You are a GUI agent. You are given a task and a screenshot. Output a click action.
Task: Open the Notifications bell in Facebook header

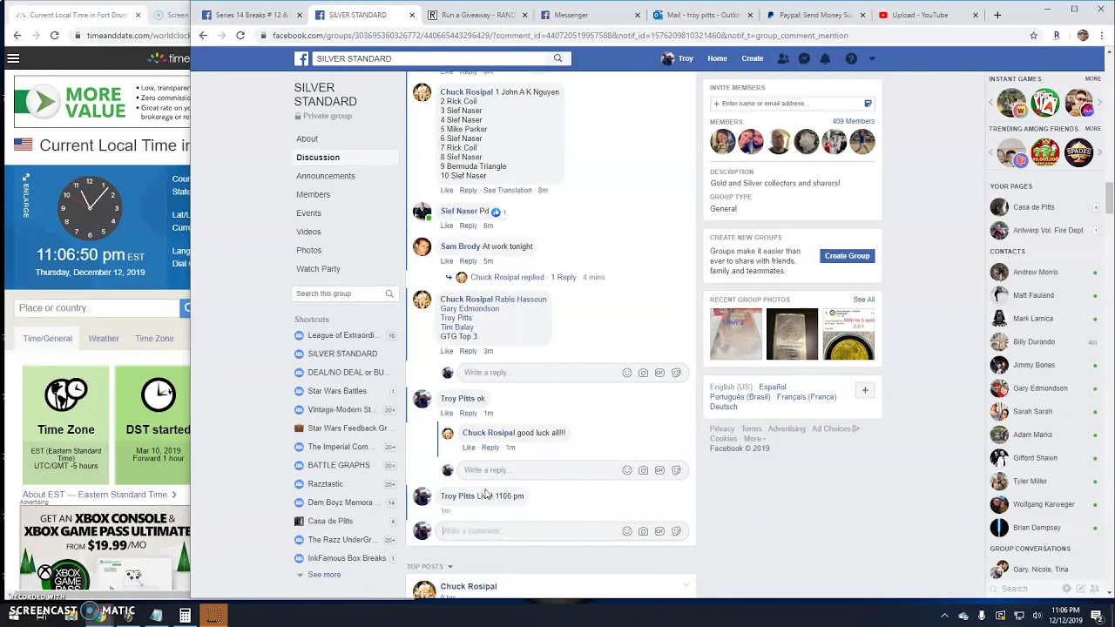[825, 58]
